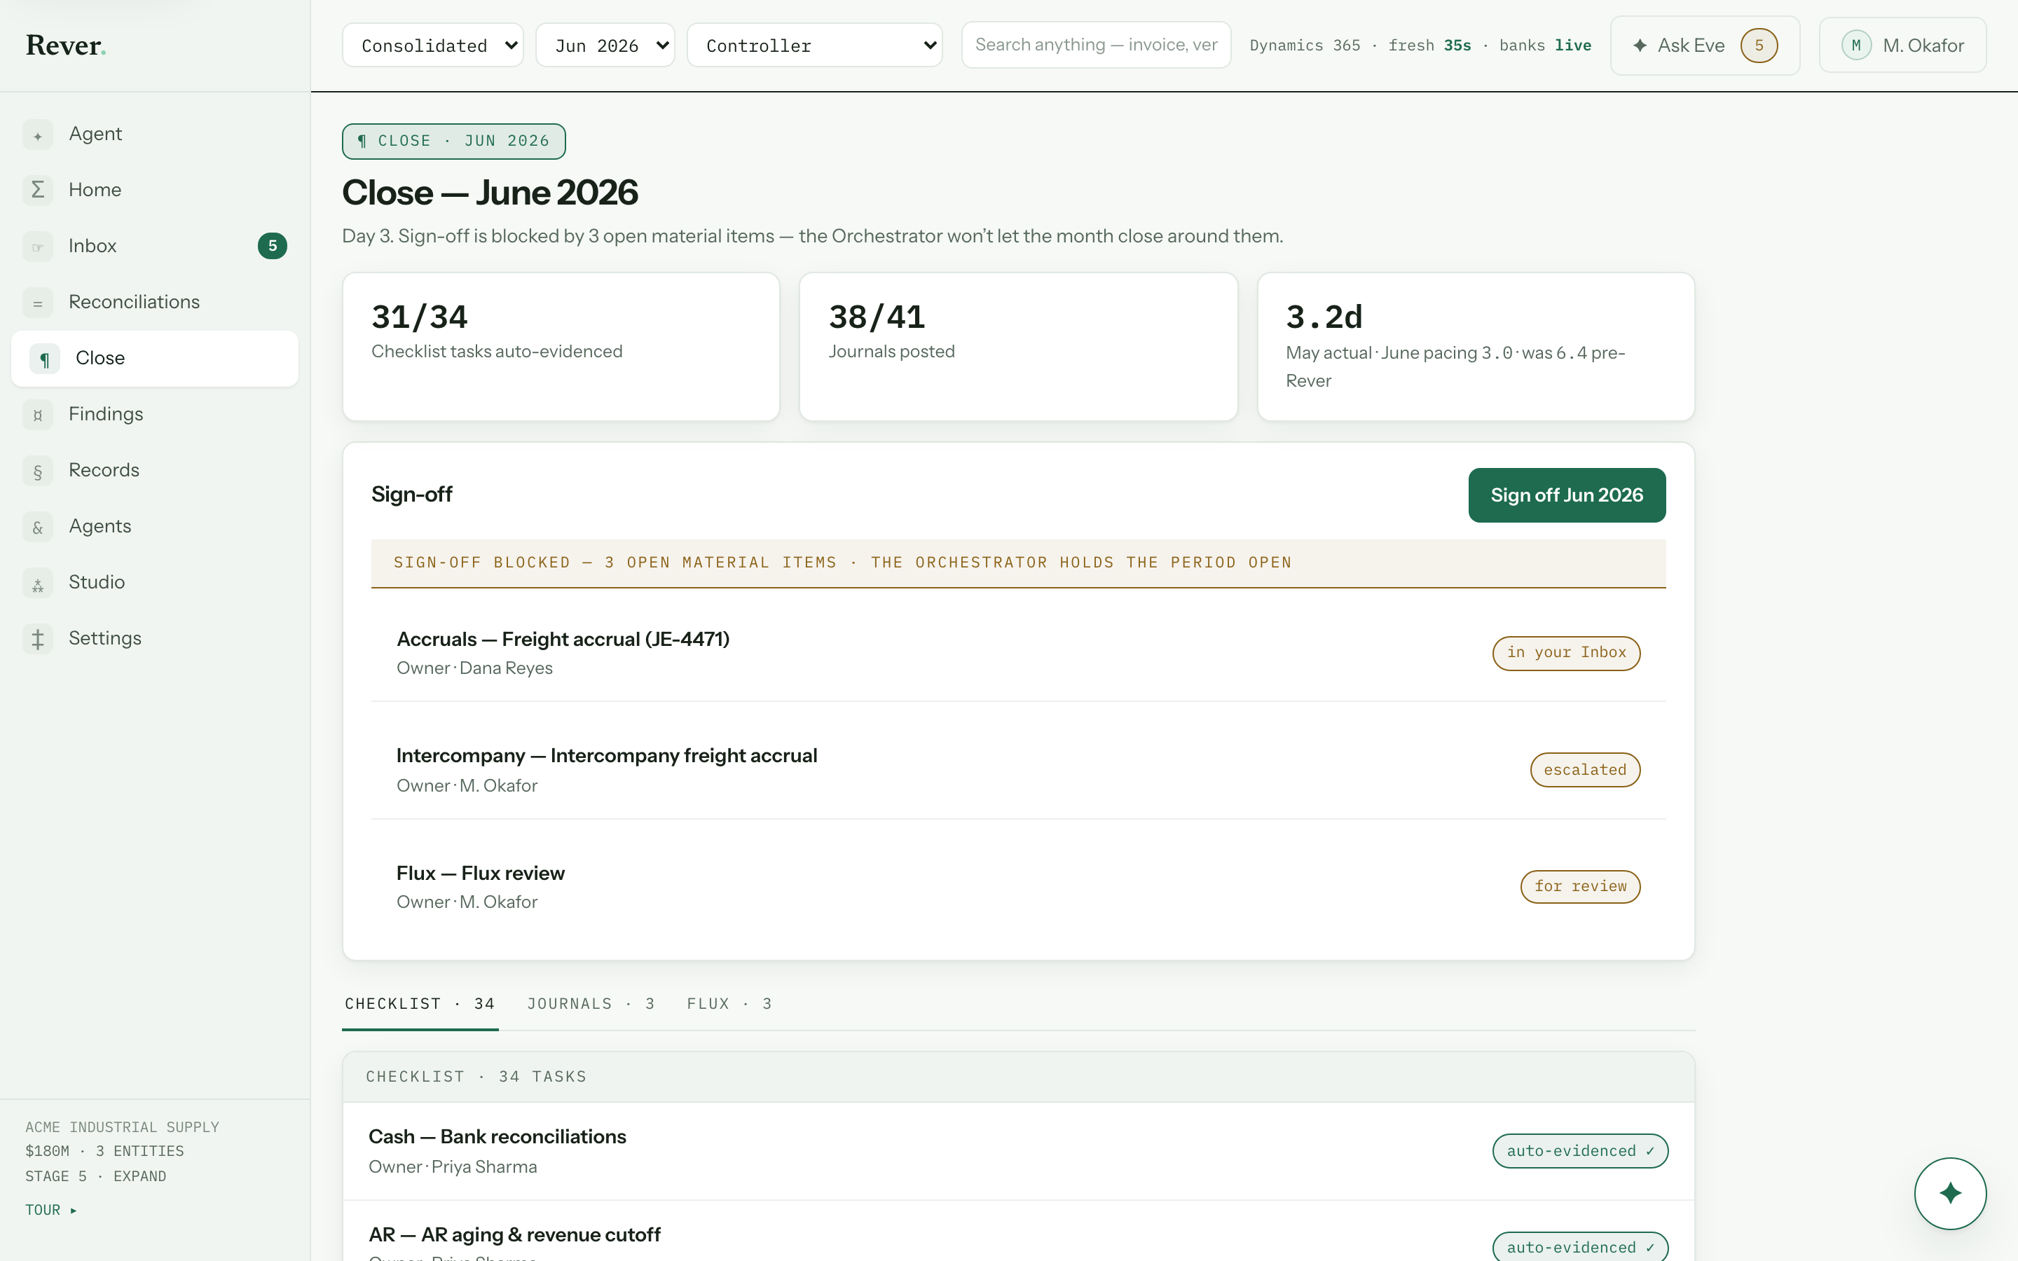Click the Reconciliations equals icon
Viewport: 2018px width, 1261px height.
click(38, 303)
